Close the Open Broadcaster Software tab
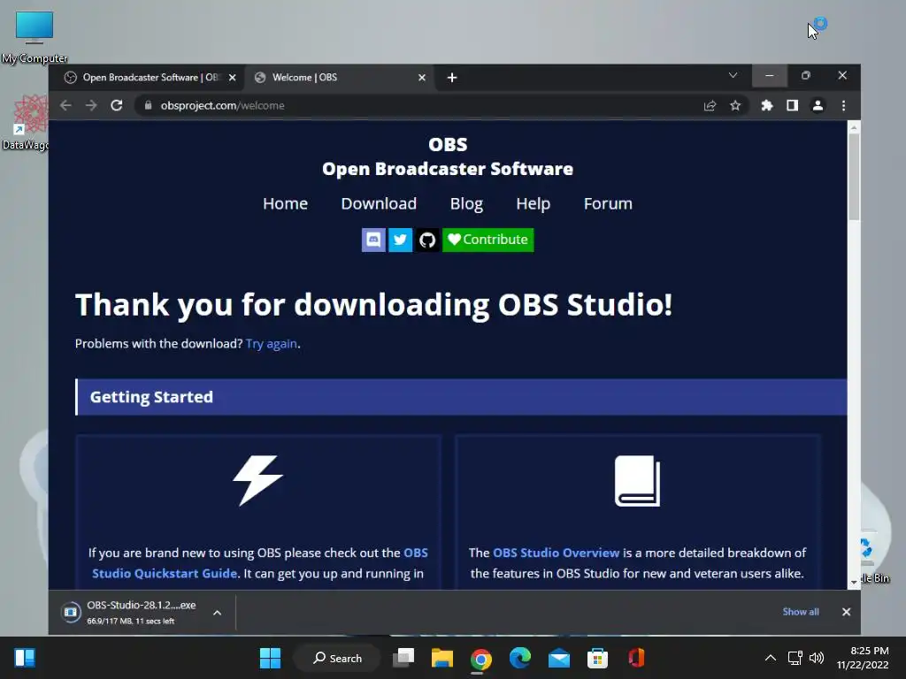 (233, 78)
